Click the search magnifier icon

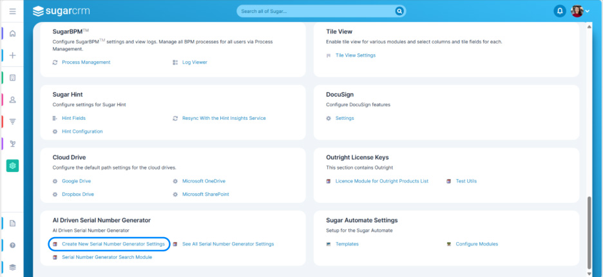tap(399, 11)
